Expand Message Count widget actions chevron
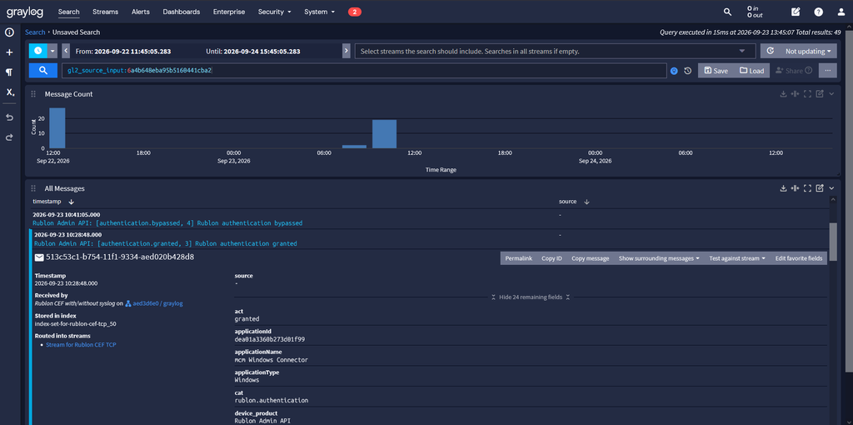This screenshot has width=853, height=425. (831, 94)
